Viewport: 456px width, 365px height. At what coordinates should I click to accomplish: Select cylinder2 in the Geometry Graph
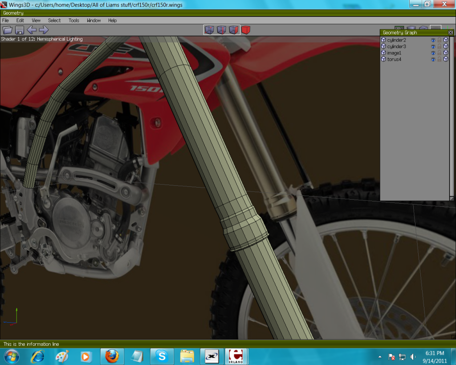pos(396,40)
